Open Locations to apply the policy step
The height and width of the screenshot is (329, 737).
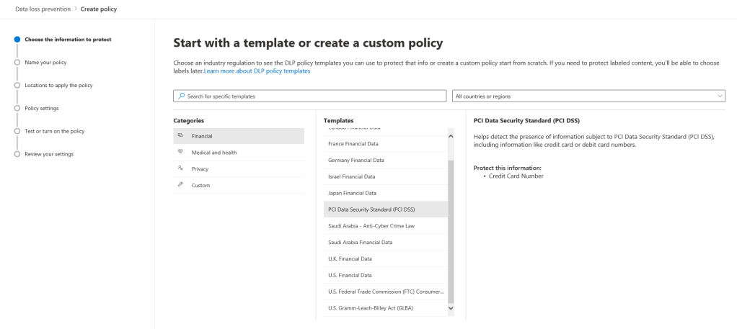pyautogui.click(x=58, y=85)
